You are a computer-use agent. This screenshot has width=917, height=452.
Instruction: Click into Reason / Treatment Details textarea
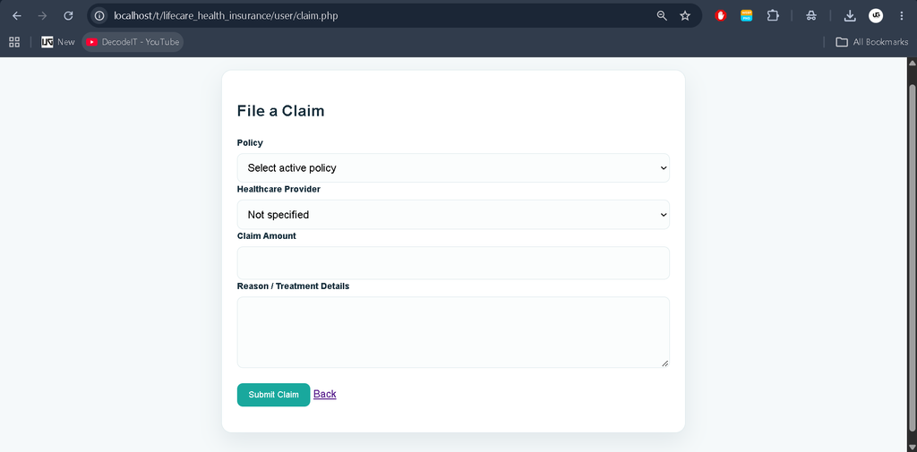pos(453,332)
